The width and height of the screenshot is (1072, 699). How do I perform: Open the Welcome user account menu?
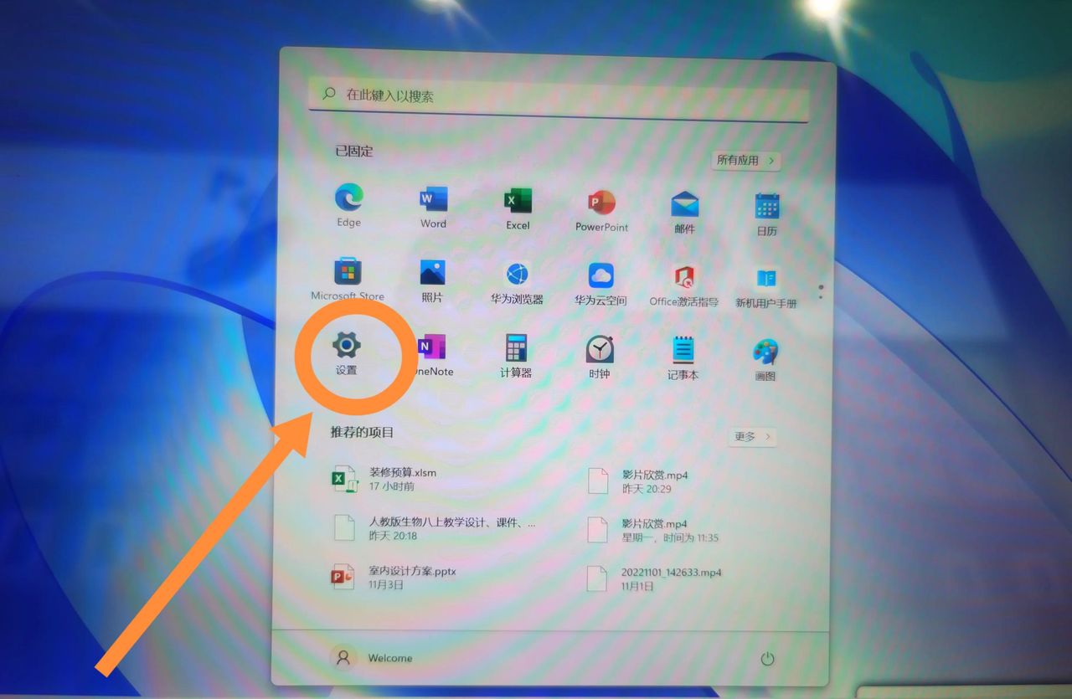click(x=372, y=657)
